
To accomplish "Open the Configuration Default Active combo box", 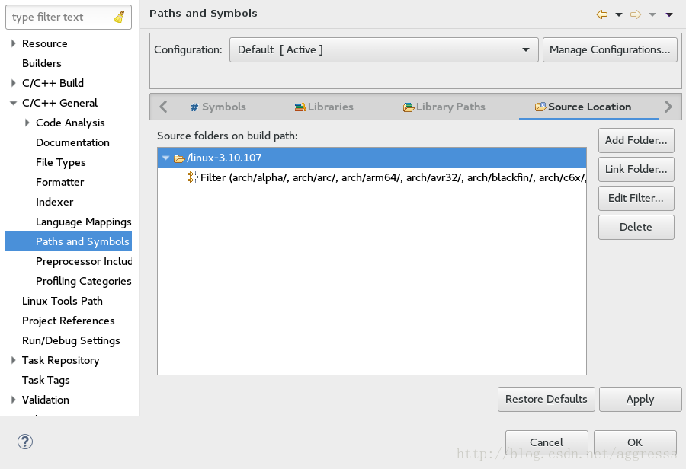I will (x=383, y=49).
